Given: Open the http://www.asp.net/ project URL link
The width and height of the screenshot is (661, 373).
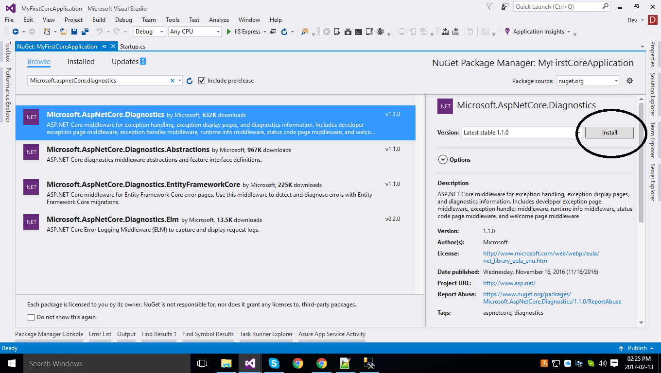Looking at the screenshot, I should [509, 283].
